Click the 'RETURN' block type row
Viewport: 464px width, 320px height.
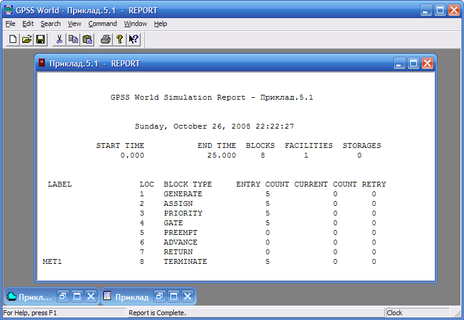point(178,252)
